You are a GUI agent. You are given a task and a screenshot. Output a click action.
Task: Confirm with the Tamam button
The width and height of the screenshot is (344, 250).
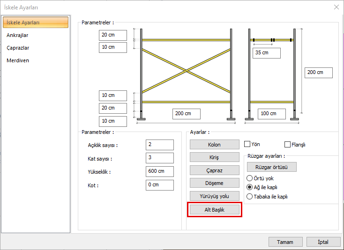point(285,242)
